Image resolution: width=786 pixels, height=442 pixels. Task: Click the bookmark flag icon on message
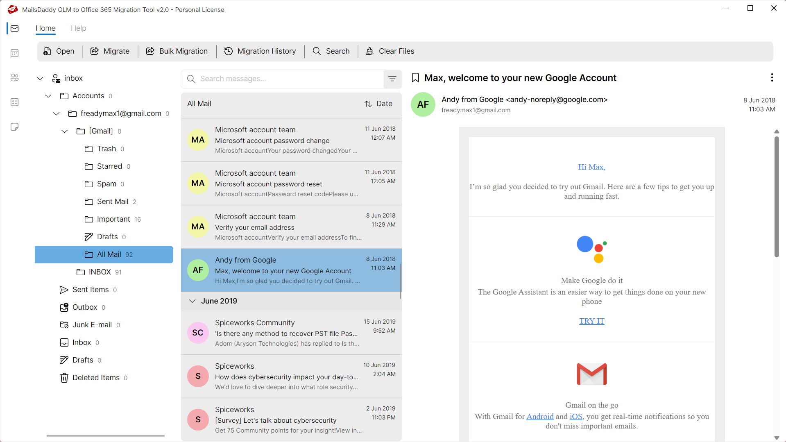click(415, 78)
